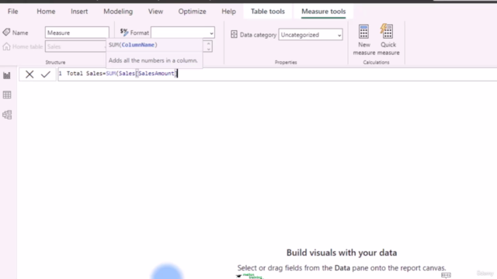This screenshot has height=279, width=497.
Task: Open the Home table dropdown
Action: tap(75, 46)
